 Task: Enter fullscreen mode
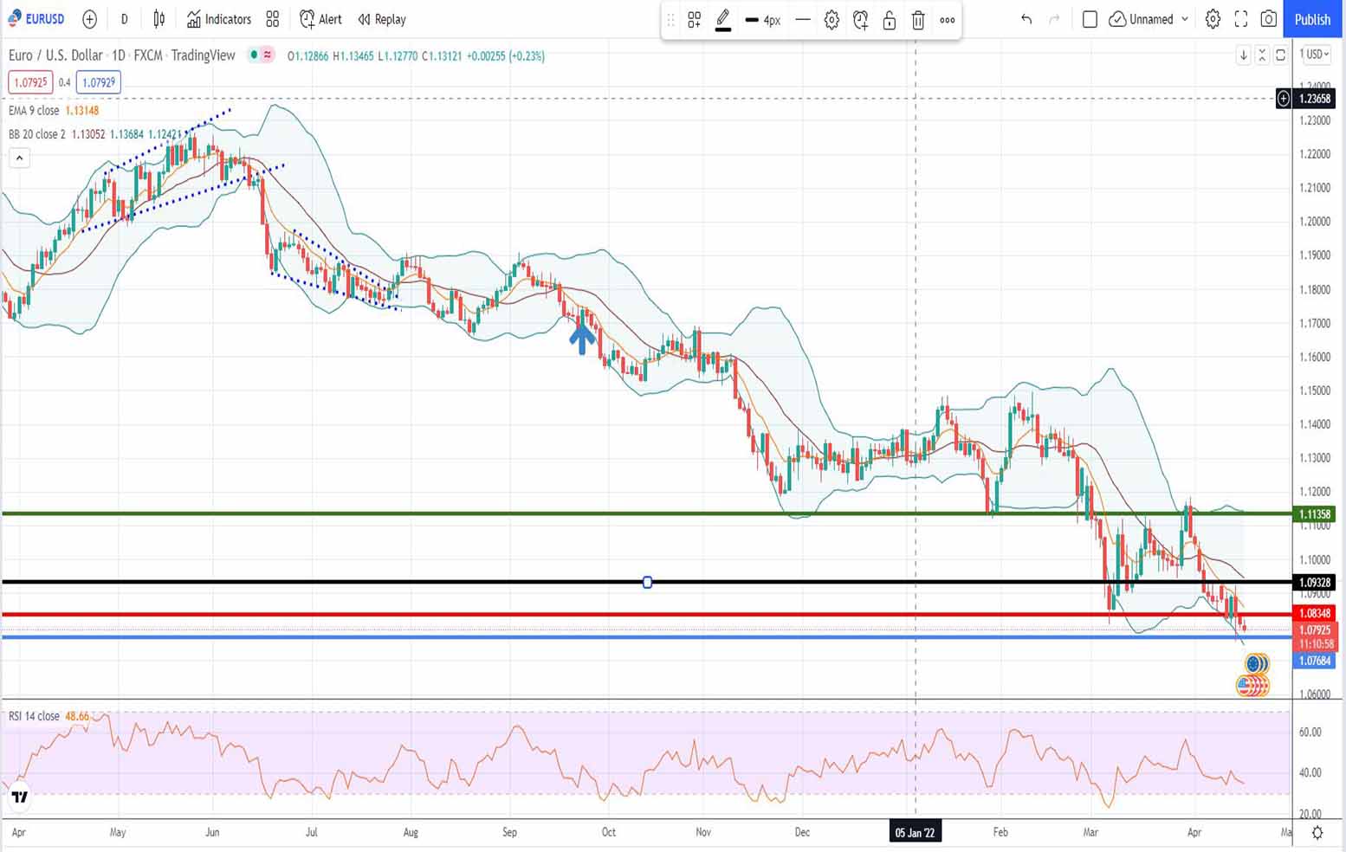coord(1240,19)
